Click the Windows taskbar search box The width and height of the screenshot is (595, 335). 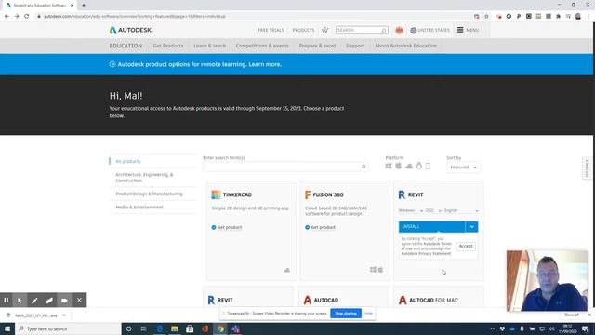(x=68, y=328)
